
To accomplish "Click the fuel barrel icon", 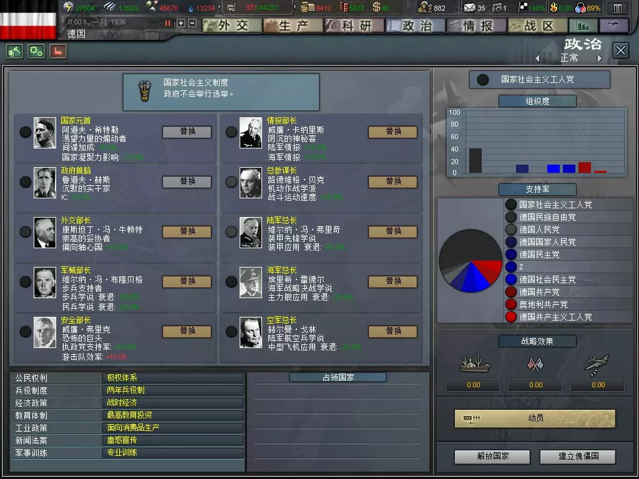I will (x=344, y=7).
